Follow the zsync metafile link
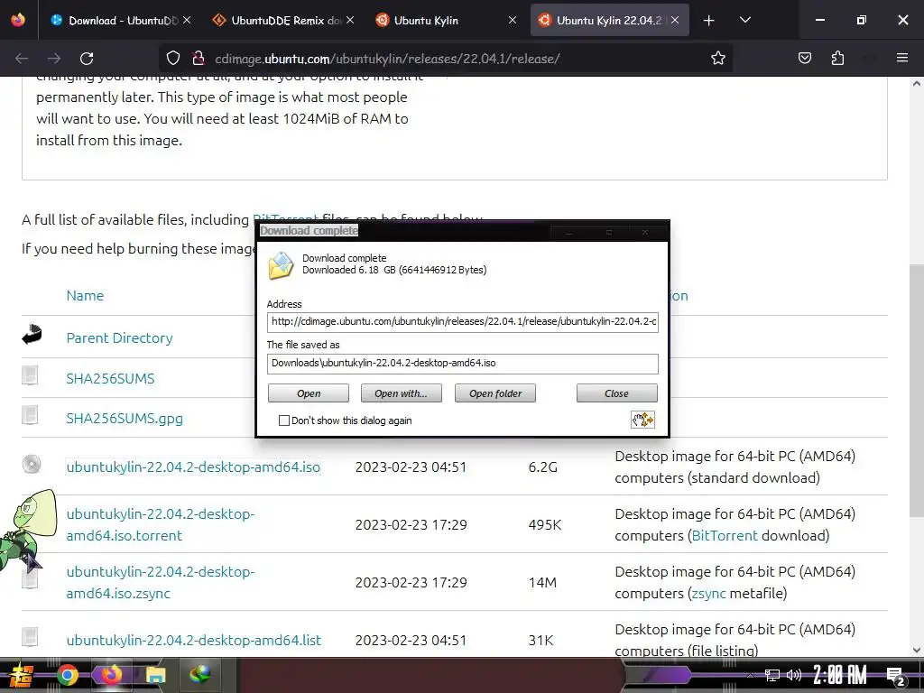The image size is (924, 693). pos(709,594)
